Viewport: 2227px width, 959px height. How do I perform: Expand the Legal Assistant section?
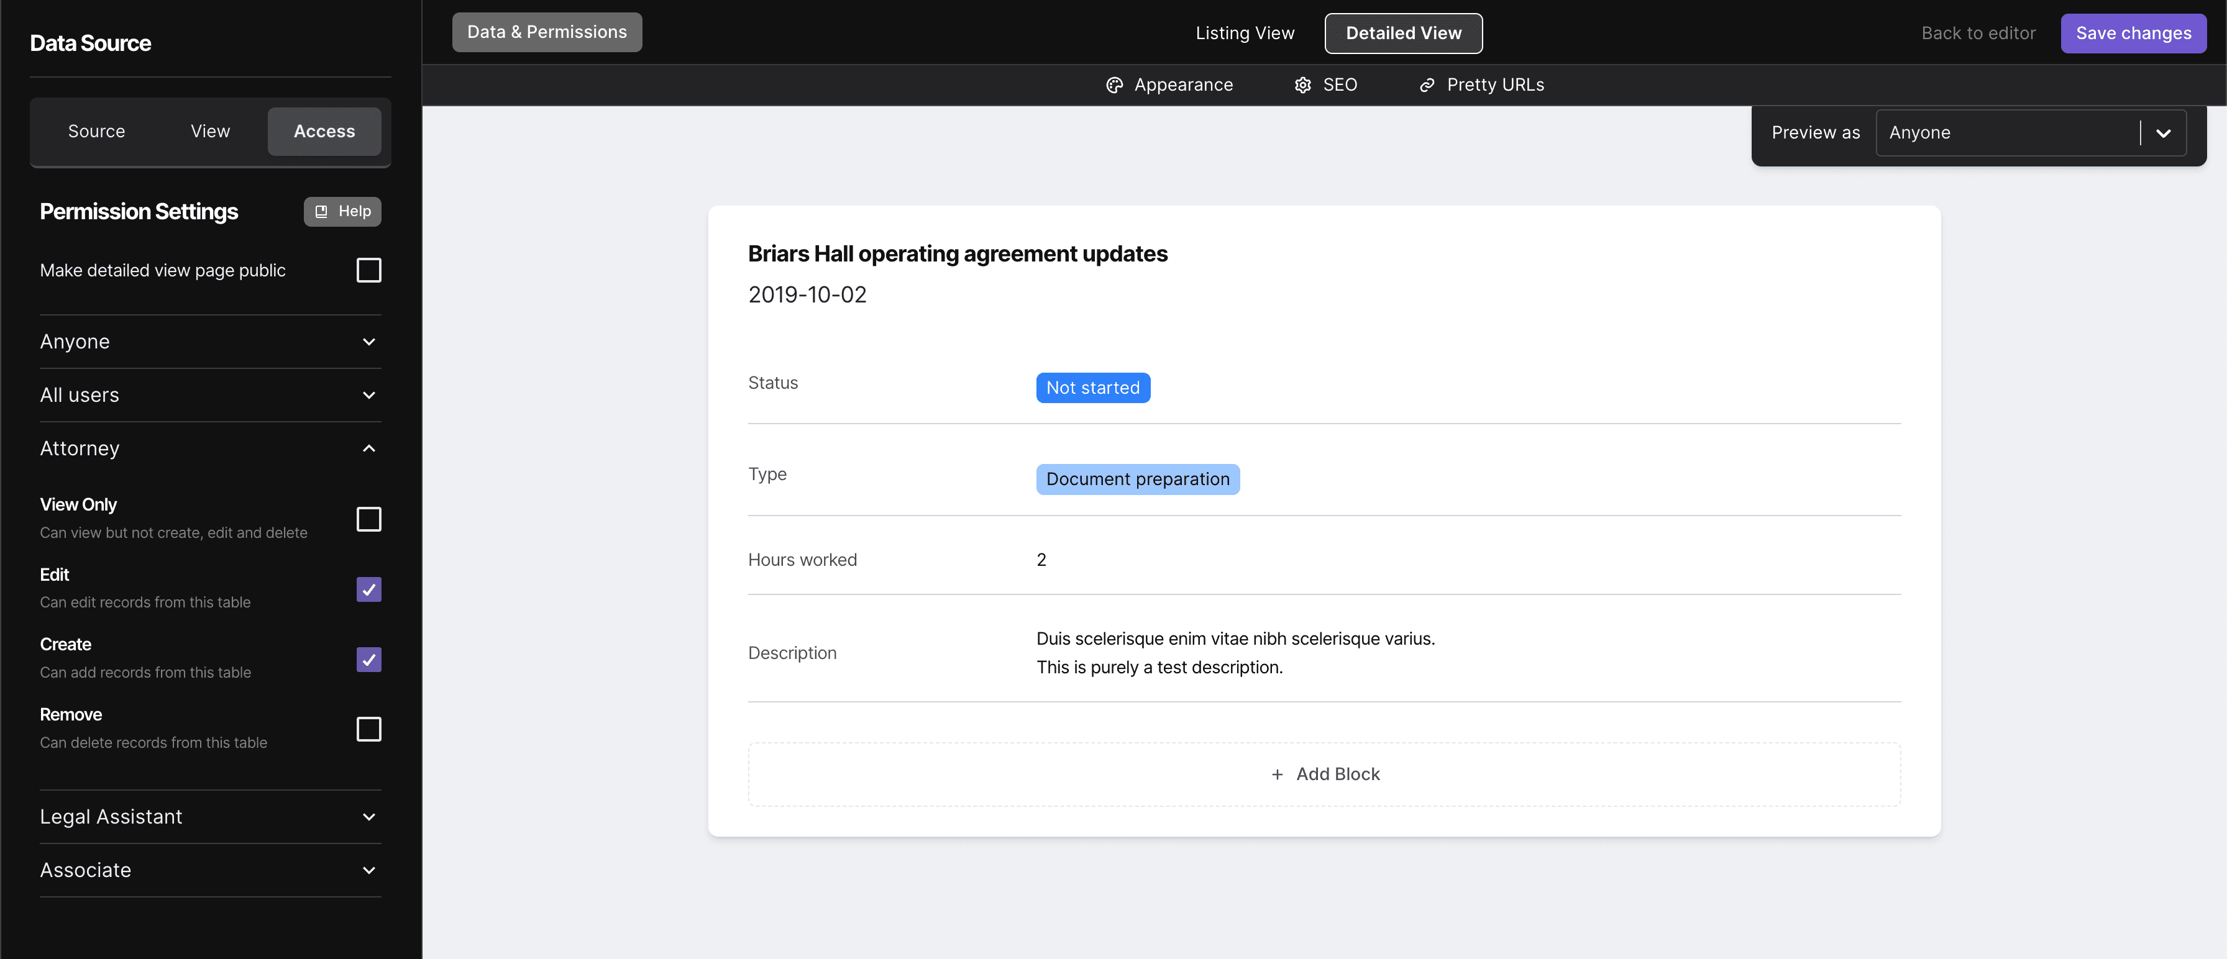pos(210,817)
